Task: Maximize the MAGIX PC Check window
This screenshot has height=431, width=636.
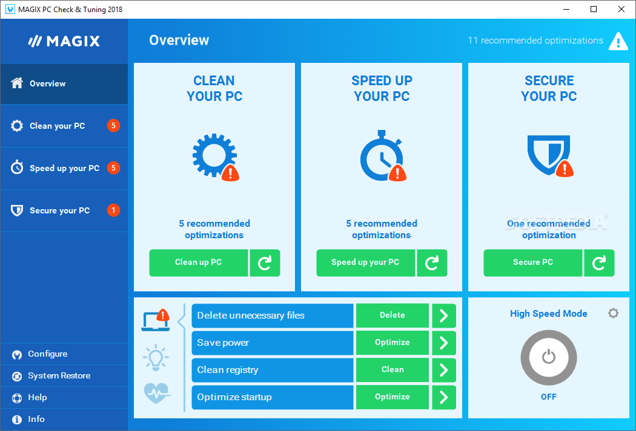Action: click(x=594, y=9)
